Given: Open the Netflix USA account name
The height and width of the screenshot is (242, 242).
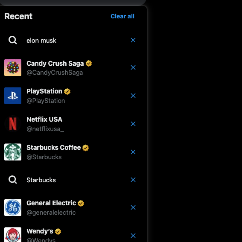Looking at the screenshot, I should coord(44,120).
